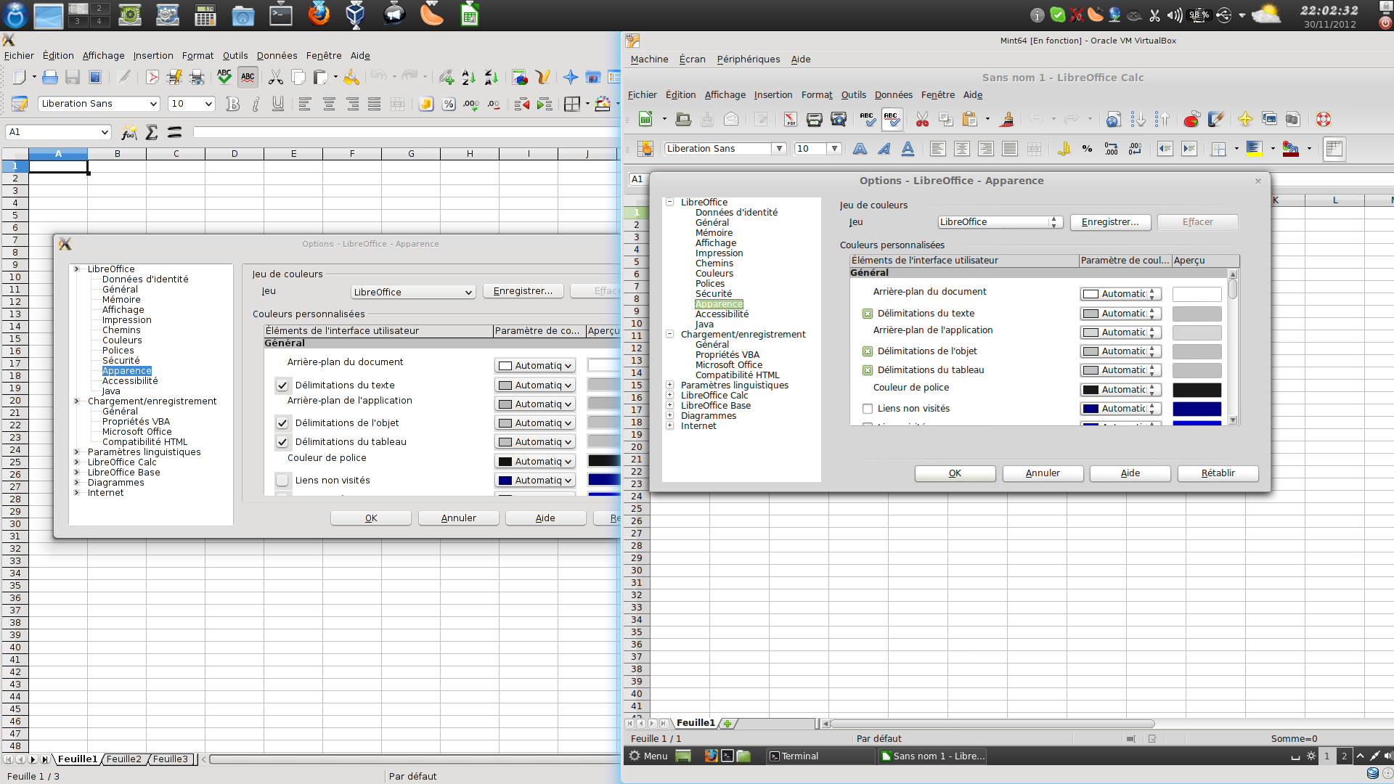Viewport: 1394px width, 784px height.
Task: Click Aide button in right Options dialog
Action: 1130,473
